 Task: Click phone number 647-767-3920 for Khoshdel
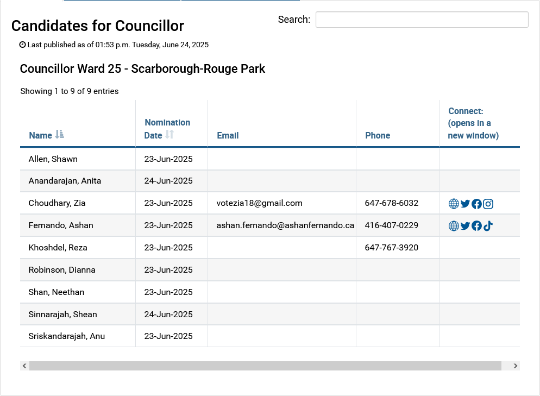pyautogui.click(x=391, y=248)
